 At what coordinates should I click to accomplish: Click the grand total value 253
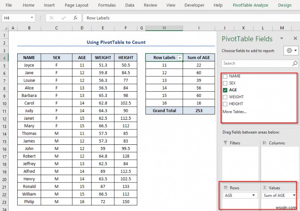(199, 111)
